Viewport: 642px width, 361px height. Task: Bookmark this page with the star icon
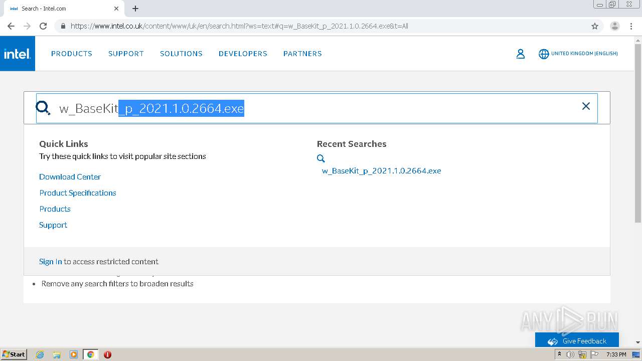595,26
